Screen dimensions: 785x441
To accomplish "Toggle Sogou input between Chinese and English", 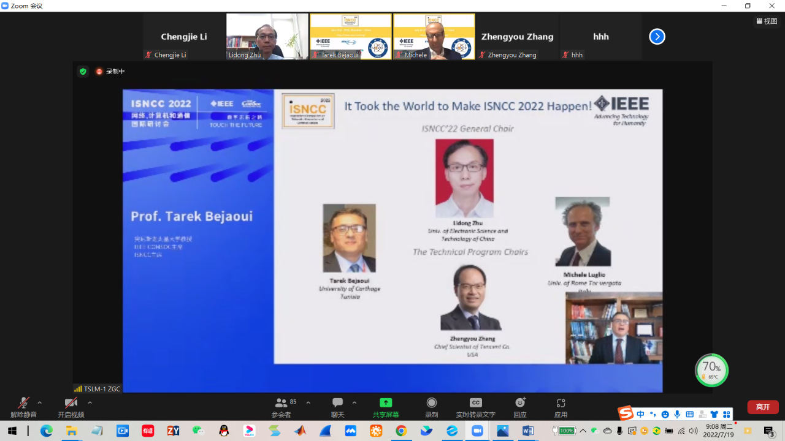I will pyautogui.click(x=640, y=413).
